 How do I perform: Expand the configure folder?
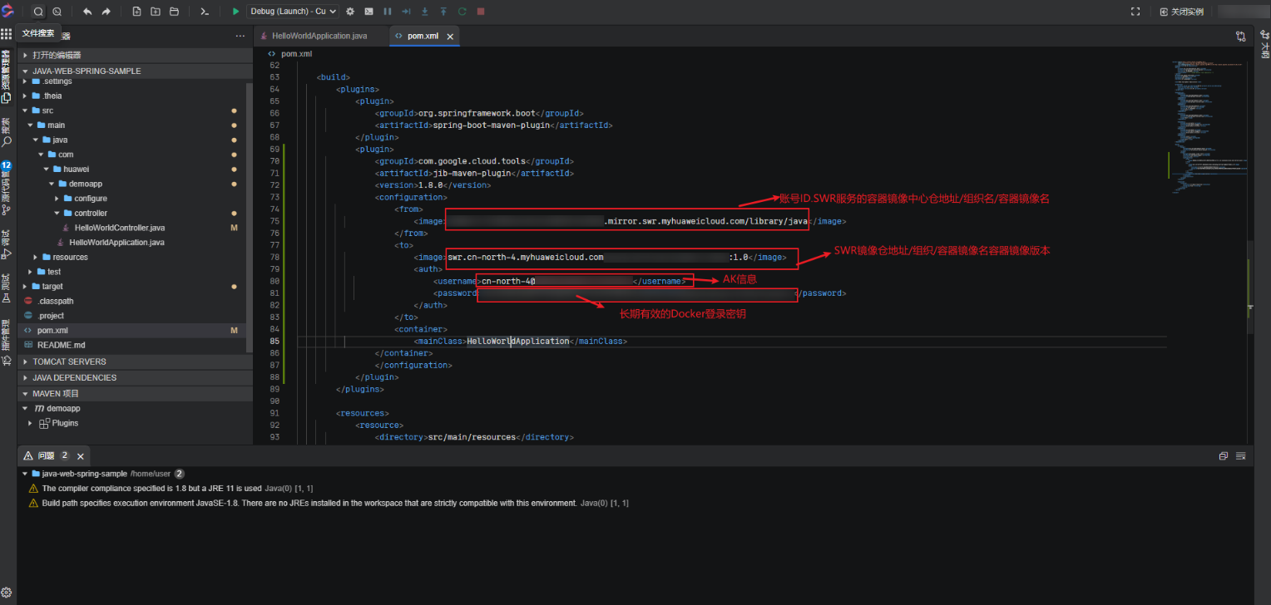click(x=57, y=199)
